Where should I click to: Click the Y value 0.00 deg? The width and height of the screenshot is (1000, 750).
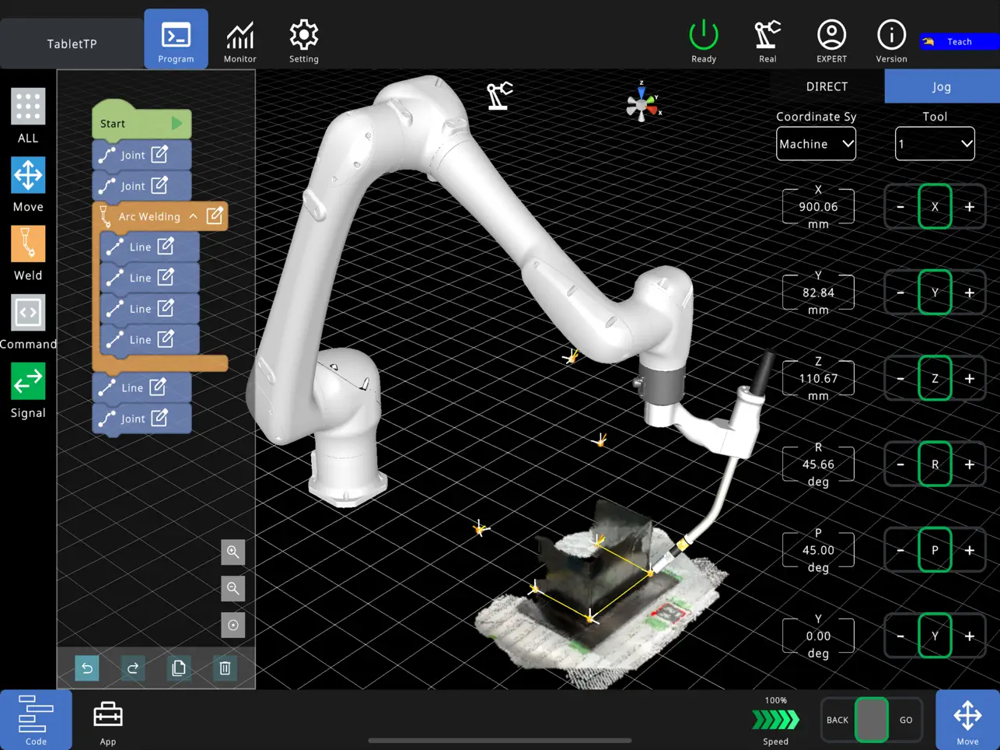818,636
